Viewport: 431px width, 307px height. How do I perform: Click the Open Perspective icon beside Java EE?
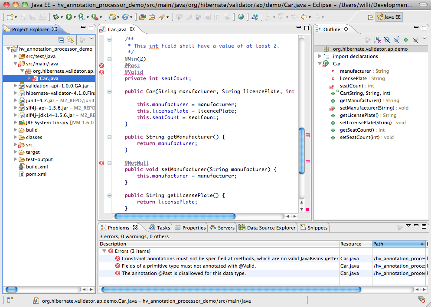click(x=371, y=17)
